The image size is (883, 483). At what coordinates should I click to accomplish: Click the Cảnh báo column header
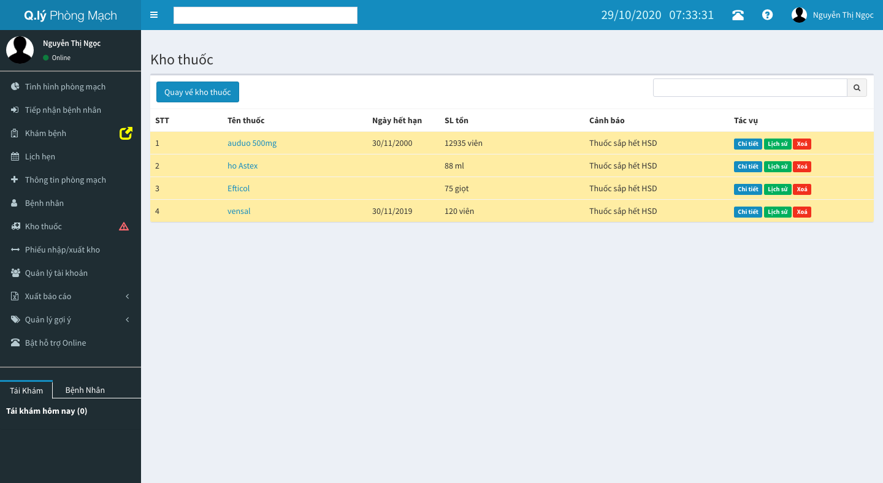tap(607, 120)
